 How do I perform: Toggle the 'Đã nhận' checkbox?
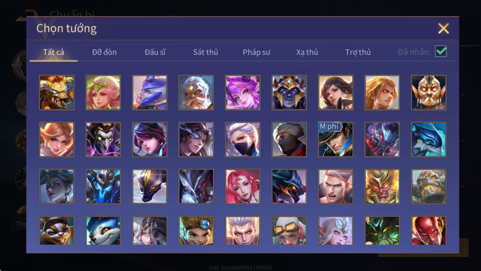tap(441, 51)
